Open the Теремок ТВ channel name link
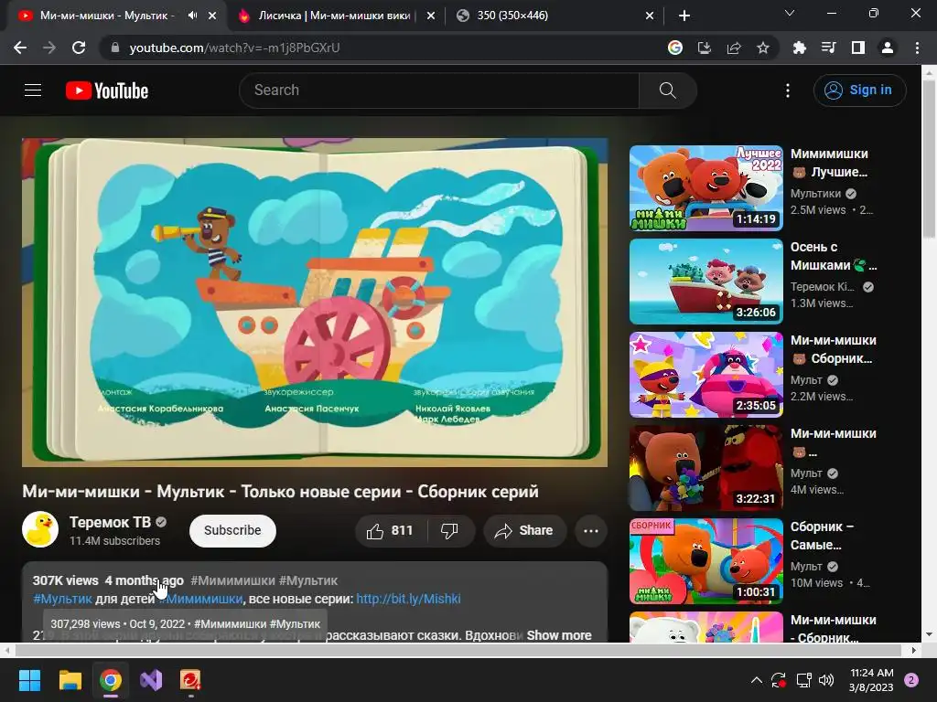This screenshot has height=702, width=937. coord(110,522)
